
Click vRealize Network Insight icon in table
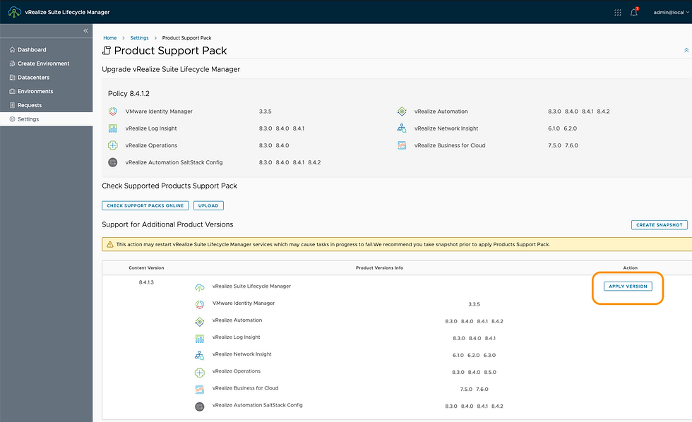pyautogui.click(x=200, y=356)
